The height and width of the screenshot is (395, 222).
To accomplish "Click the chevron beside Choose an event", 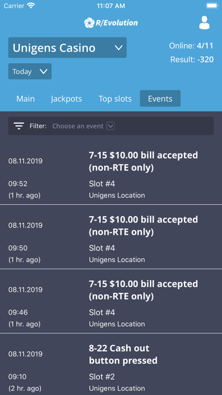I will pos(110,126).
